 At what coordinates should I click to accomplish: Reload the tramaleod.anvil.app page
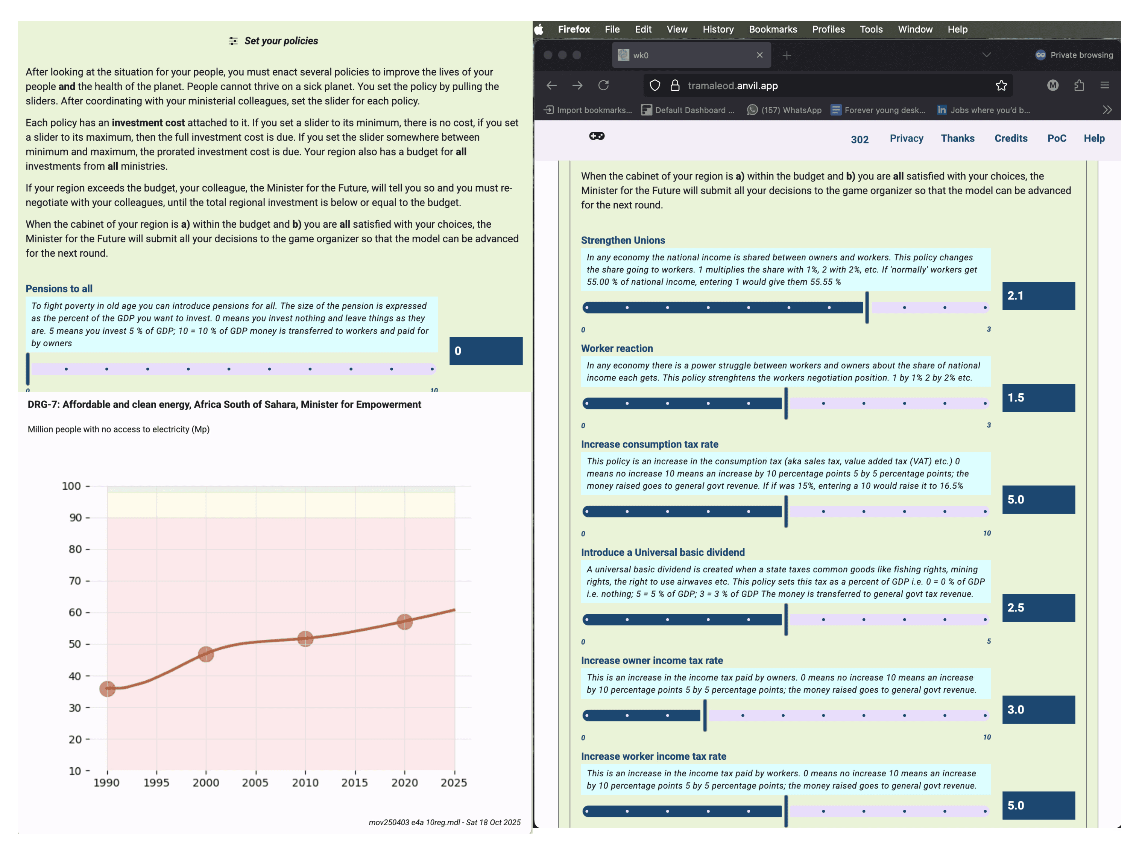[x=603, y=85]
